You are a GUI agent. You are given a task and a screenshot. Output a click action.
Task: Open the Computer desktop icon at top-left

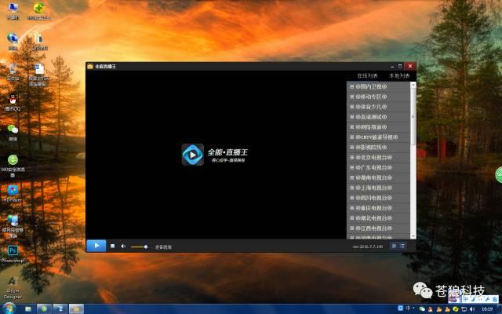(x=13, y=11)
